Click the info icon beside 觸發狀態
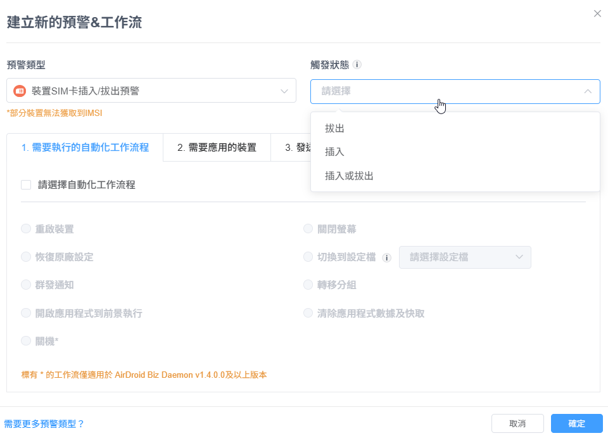Viewport: 608px width, 438px height. tap(357, 65)
